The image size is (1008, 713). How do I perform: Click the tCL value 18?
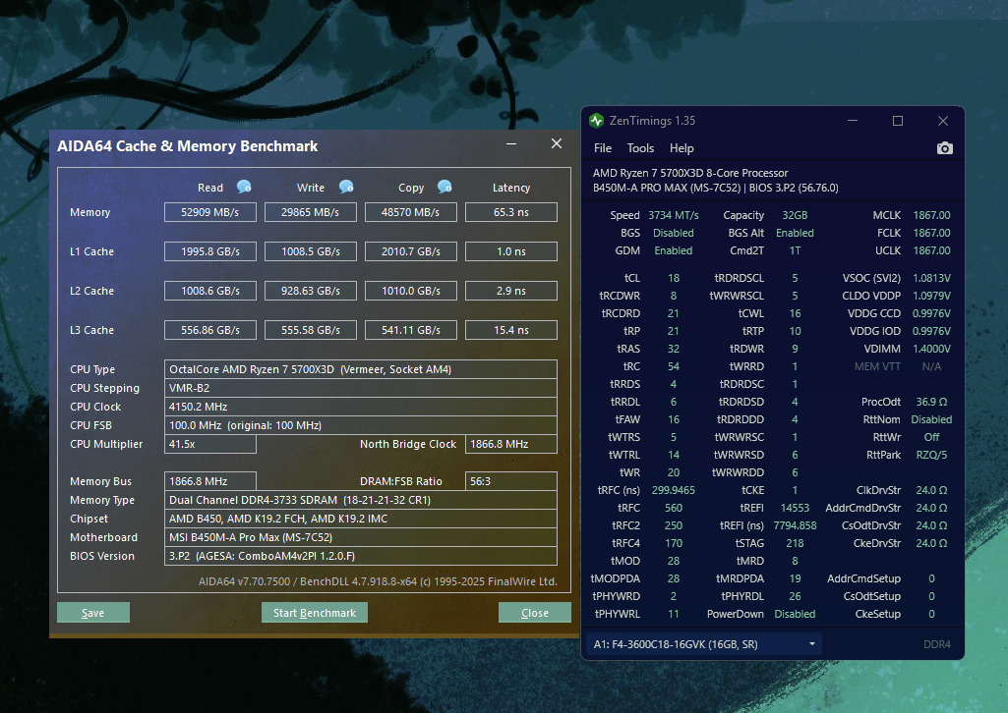(673, 278)
